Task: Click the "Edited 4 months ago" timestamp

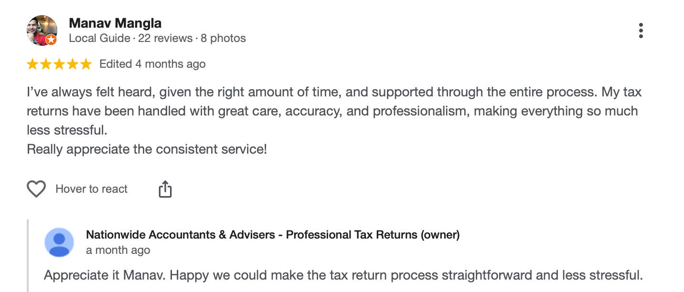Action: tap(152, 64)
